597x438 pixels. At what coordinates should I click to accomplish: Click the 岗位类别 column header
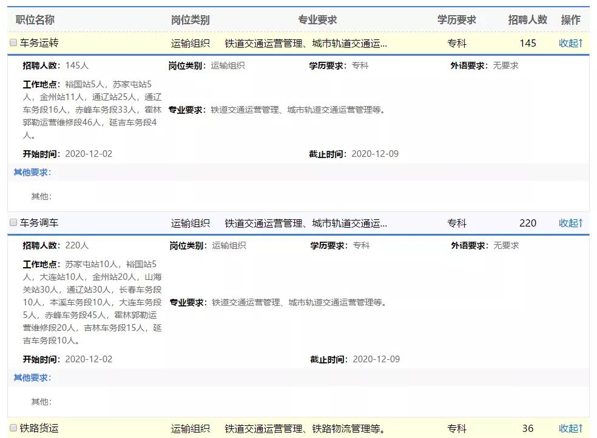click(x=191, y=19)
